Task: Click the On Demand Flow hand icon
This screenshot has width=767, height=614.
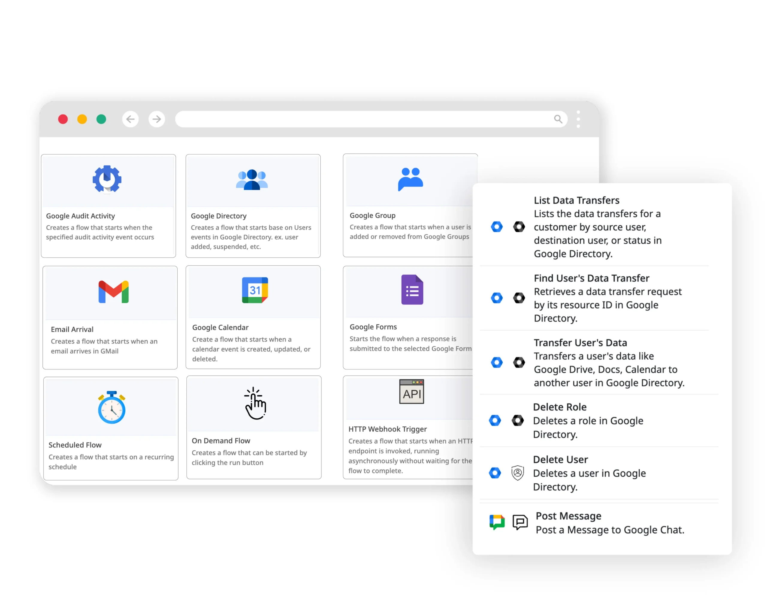Action: (255, 403)
